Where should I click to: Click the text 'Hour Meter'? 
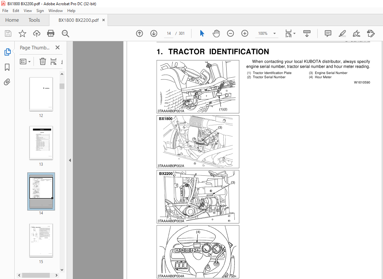click(x=323, y=77)
